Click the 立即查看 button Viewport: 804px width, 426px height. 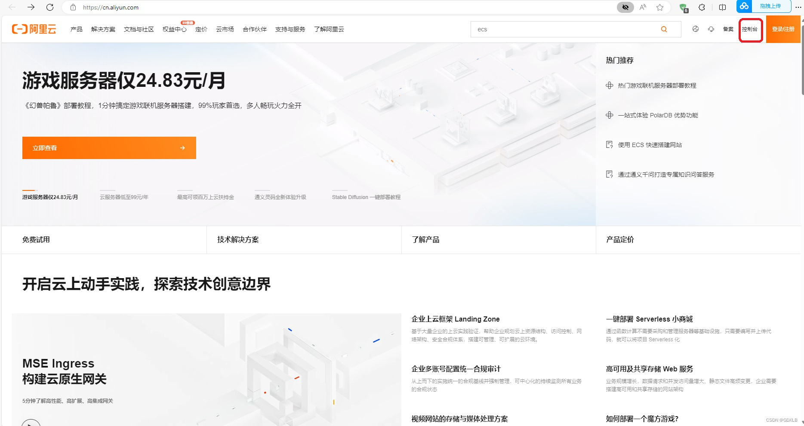pos(109,148)
